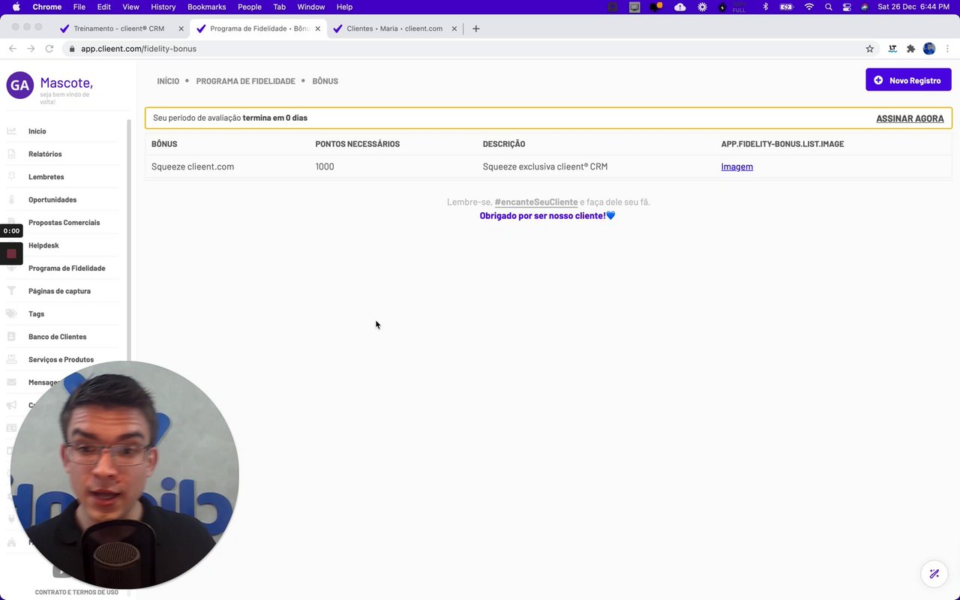The height and width of the screenshot is (600, 960).
Task: Open macOS Spotlight search icon
Action: click(x=828, y=7)
